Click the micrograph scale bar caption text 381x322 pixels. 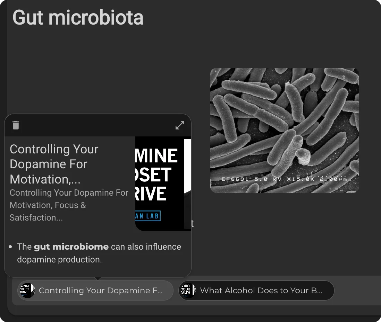[x=284, y=179]
